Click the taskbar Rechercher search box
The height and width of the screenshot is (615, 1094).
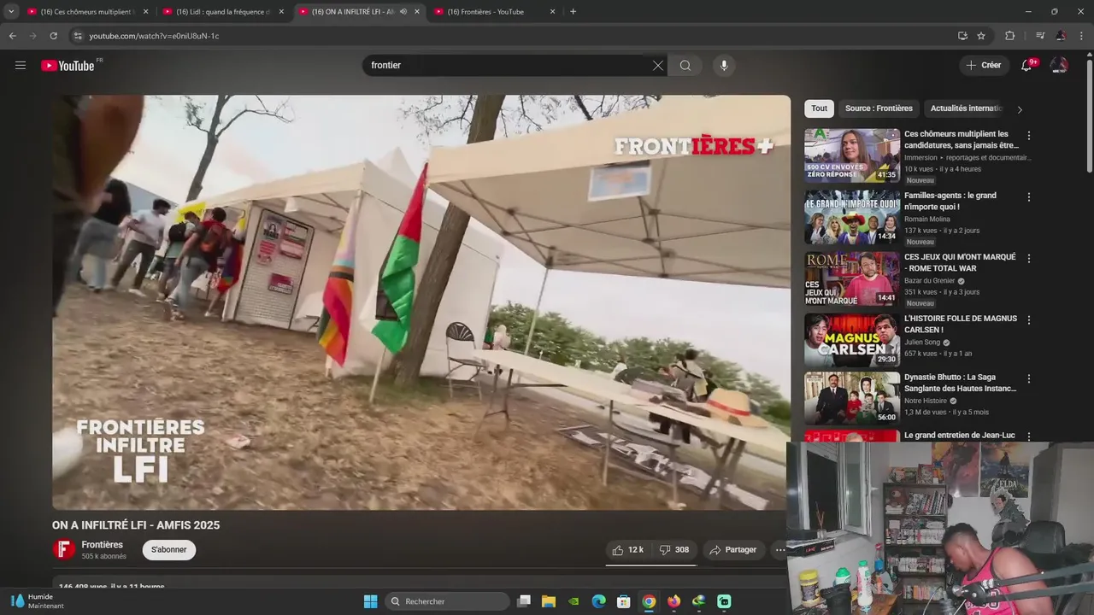point(447,601)
